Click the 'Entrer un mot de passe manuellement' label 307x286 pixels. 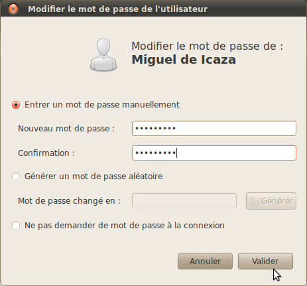pyautogui.click(x=102, y=105)
